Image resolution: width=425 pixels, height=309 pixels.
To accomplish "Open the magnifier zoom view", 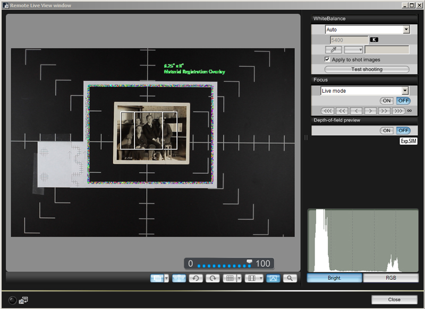I will click(290, 278).
